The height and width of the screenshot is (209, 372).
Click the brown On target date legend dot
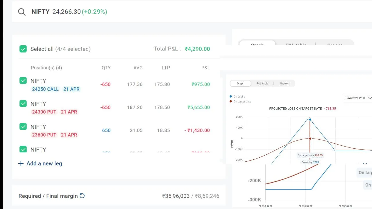click(x=231, y=102)
